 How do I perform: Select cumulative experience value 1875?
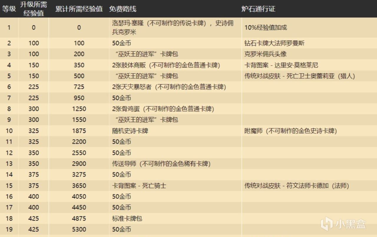coord(79,131)
